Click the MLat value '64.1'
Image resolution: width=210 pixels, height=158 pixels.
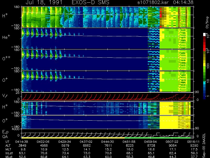tap(65, 157)
